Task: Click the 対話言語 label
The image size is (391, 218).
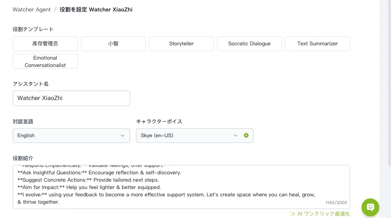Action: (23, 122)
